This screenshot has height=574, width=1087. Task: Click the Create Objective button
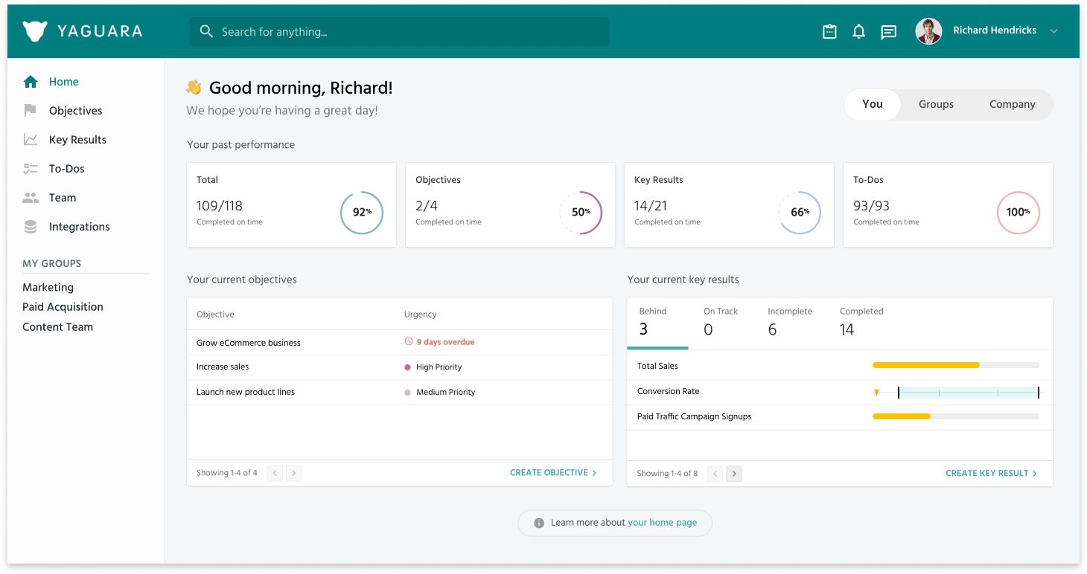(x=553, y=473)
